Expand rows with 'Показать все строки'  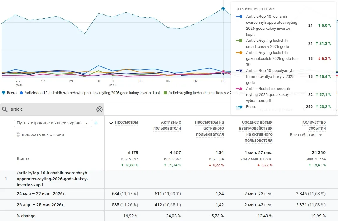[40, 135]
